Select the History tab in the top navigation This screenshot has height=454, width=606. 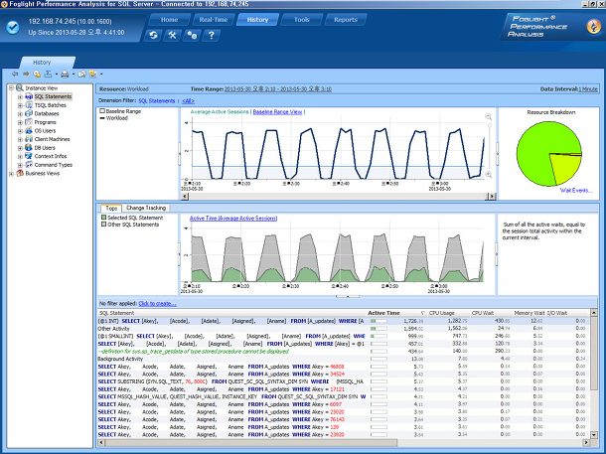257,19
